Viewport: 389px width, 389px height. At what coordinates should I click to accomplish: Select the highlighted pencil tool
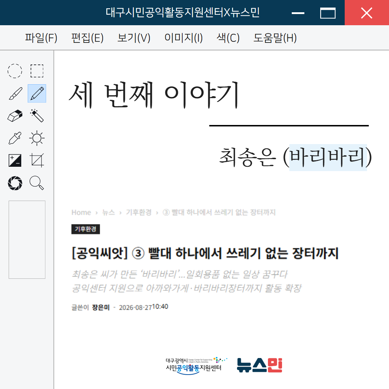coord(37,93)
